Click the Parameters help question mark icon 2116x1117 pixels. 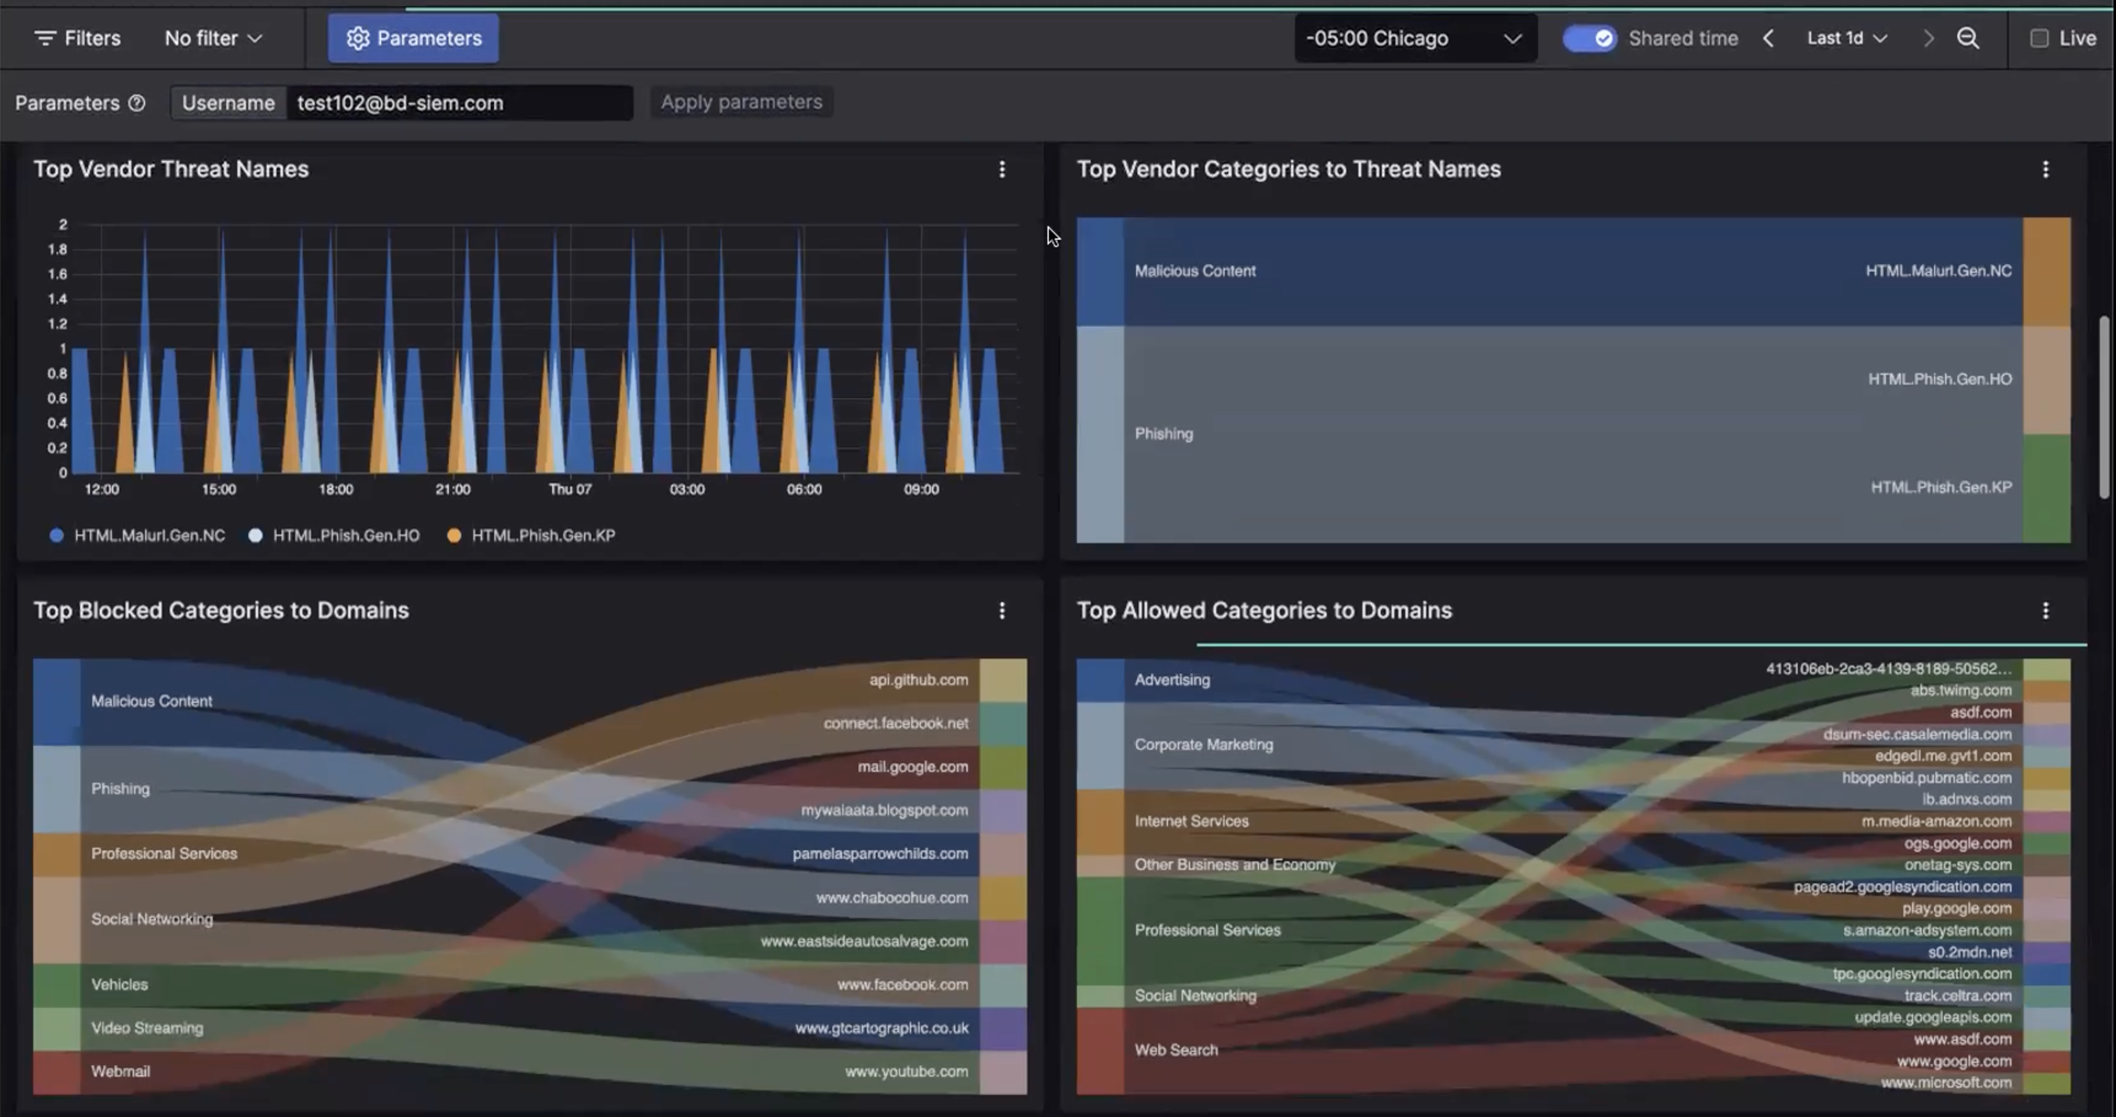pyautogui.click(x=137, y=103)
